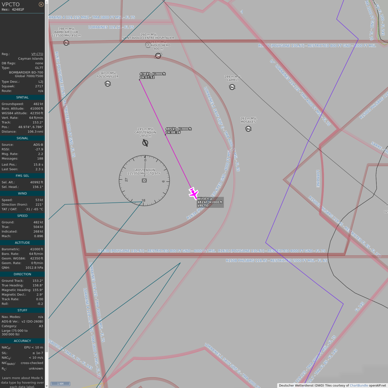Viewport: 388px width, 388px height.
Task: Click the 1 NM map scale bar
Action: 60,384
